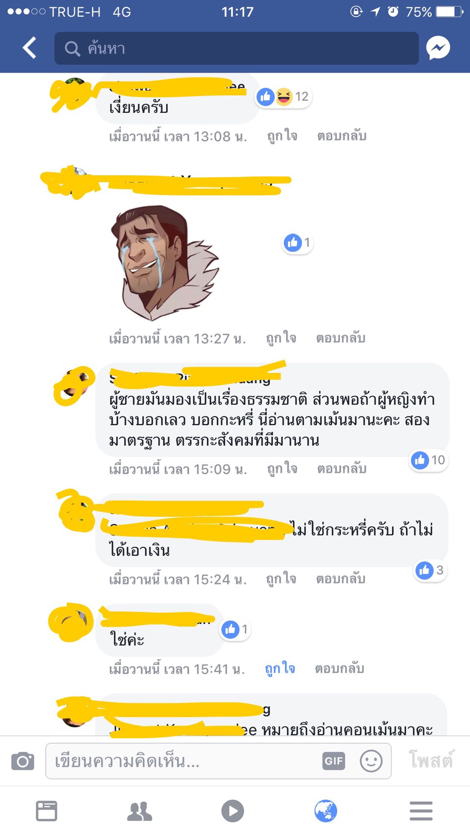Open the crying man sticker
Viewport: 470px width, 836px height.
164,263
